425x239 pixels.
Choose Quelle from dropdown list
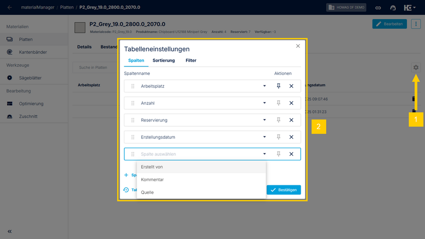[x=201, y=192]
